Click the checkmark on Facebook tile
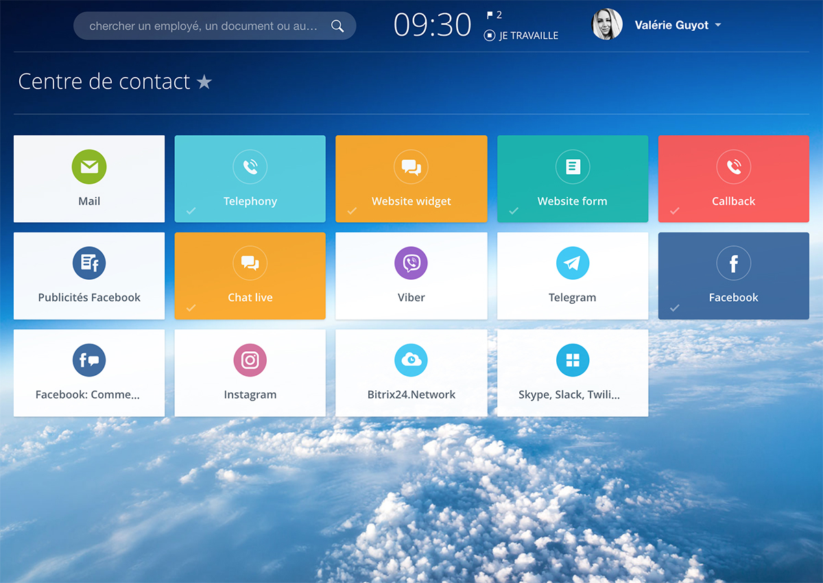This screenshot has width=823, height=583. click(x=675, y=308)
